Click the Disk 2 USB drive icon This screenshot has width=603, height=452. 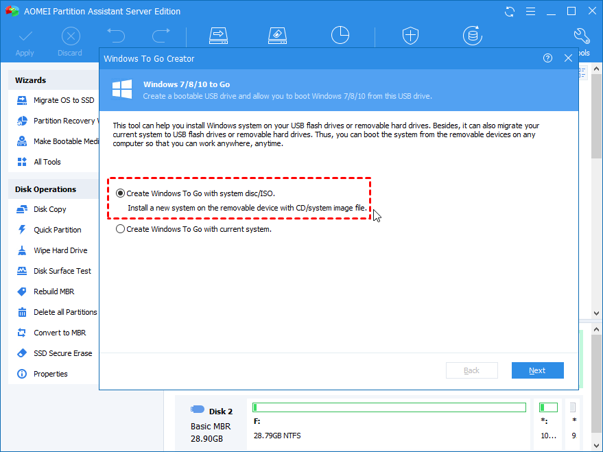(x=198, y=409)
